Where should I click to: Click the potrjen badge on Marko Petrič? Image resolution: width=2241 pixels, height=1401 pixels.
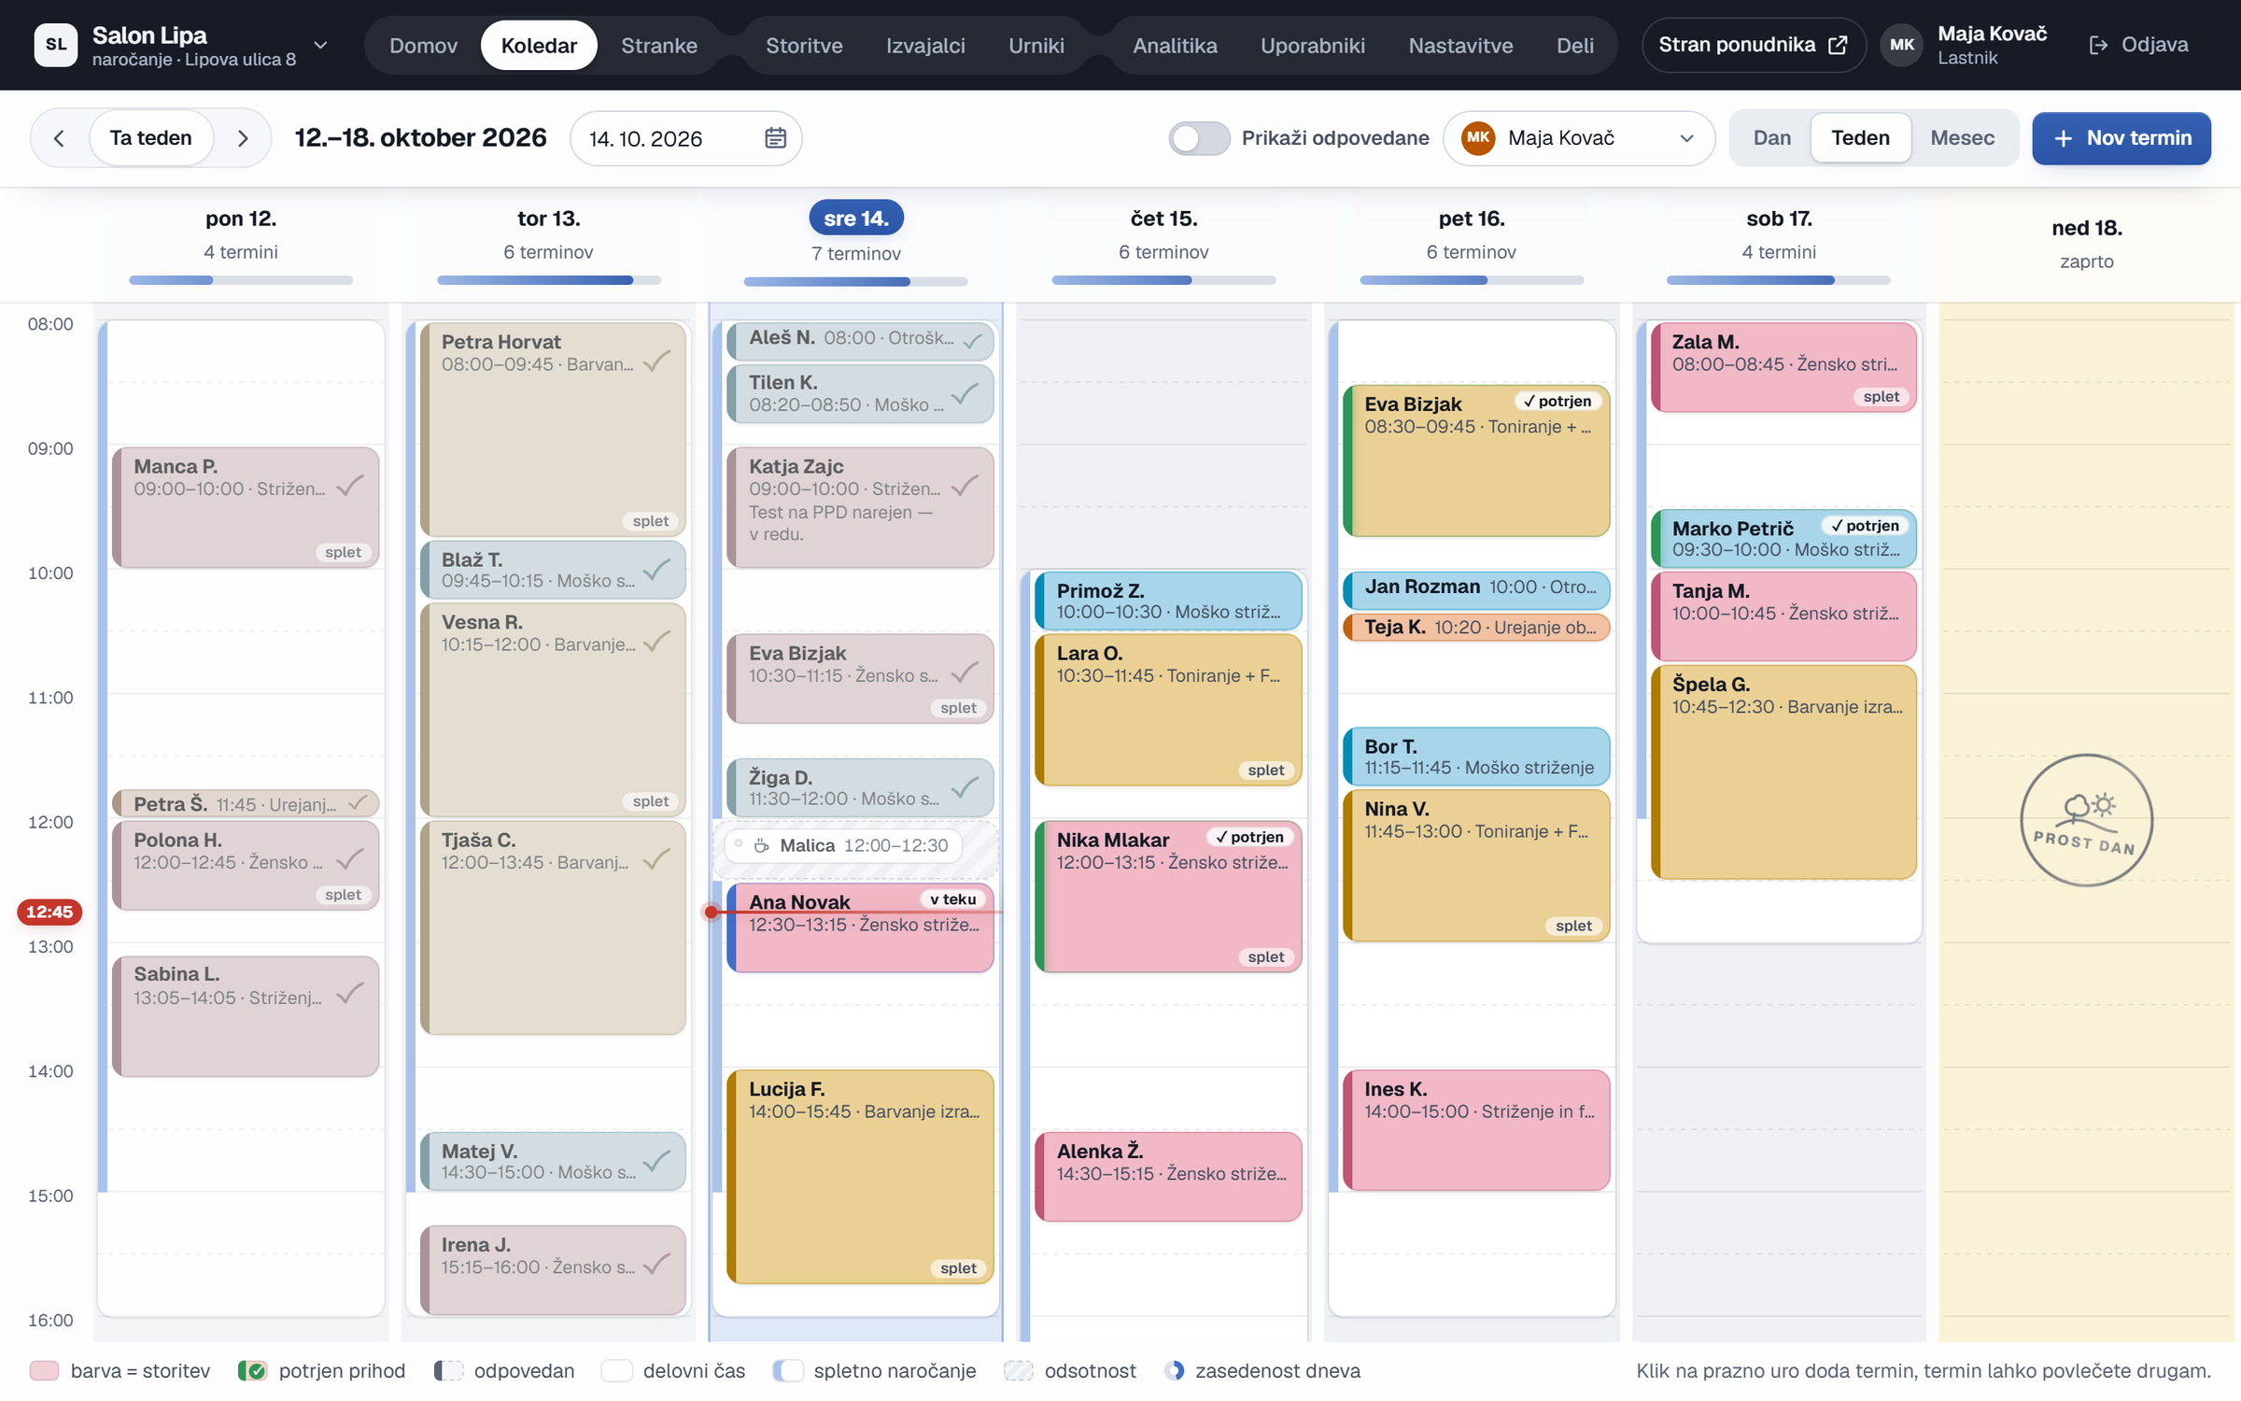point(1865,526)
